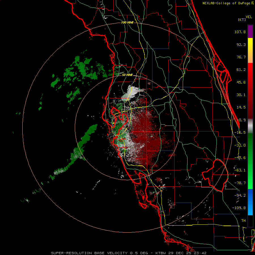Image resolution: width=255 pixels, height=255 pixels.
Task: Select the 107.8 legend value
Action: [x=240, y=32]
